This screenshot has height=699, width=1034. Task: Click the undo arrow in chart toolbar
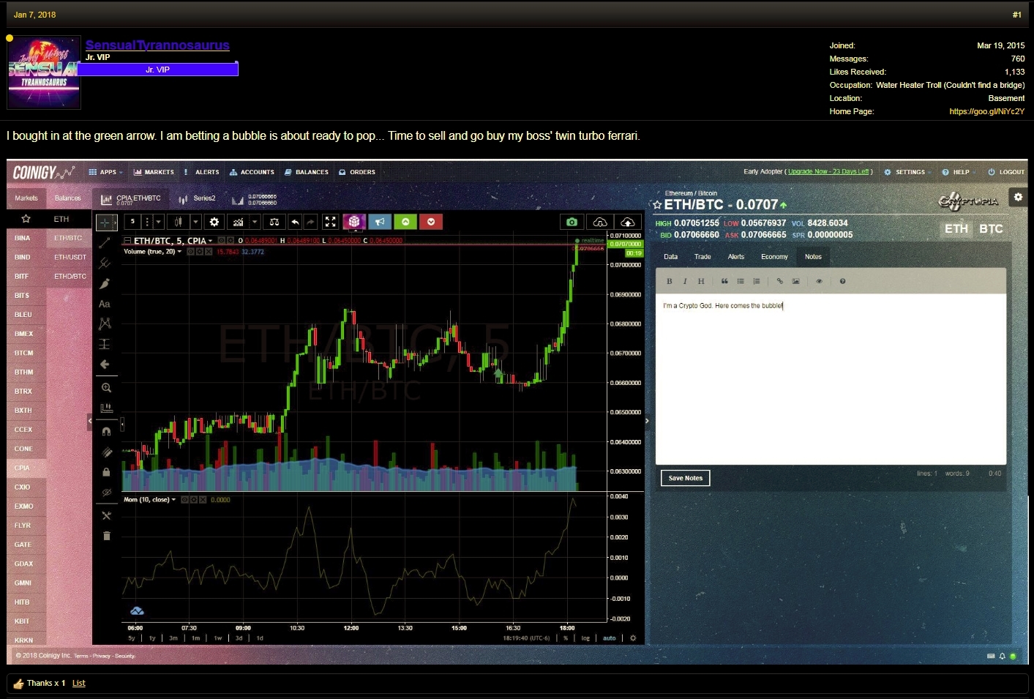coord(295,222)
